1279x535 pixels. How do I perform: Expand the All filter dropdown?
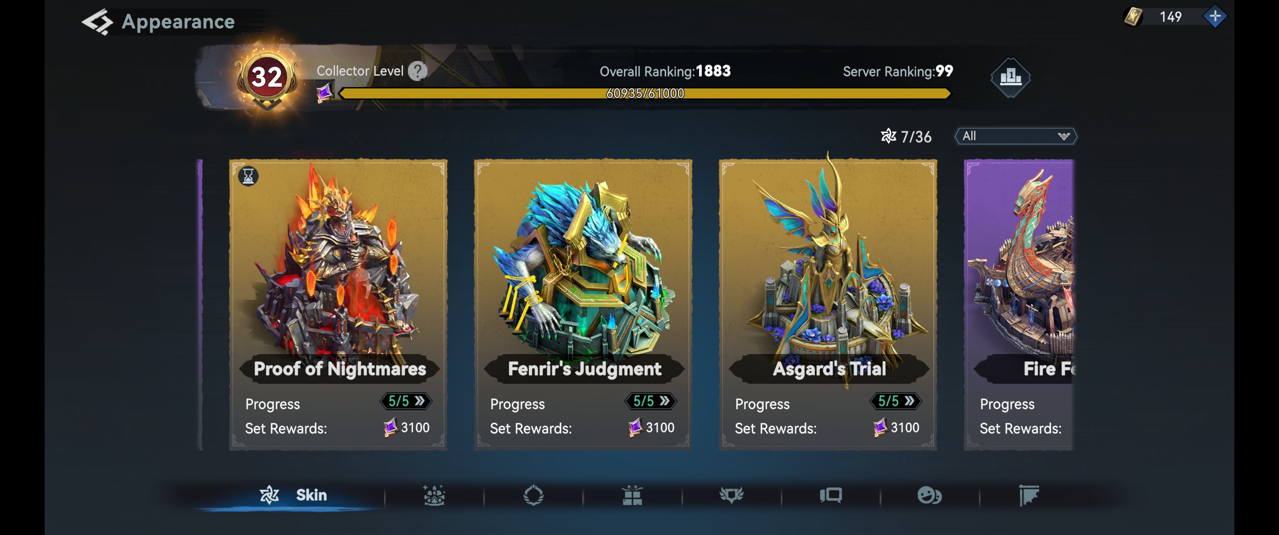pos(1015,136)
